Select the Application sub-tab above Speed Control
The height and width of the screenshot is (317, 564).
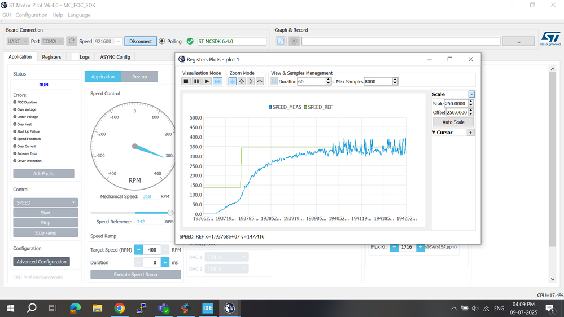(x=103, y=77)
